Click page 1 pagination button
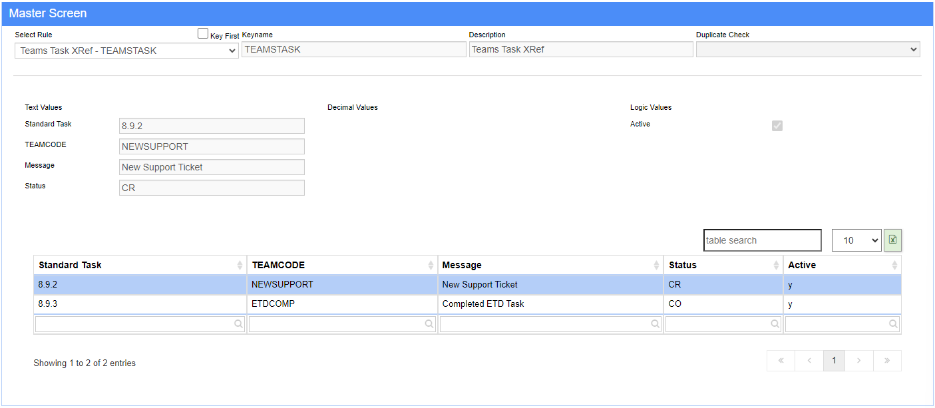The width and height of the screenshot is (935, 408). tap(834, 361)
